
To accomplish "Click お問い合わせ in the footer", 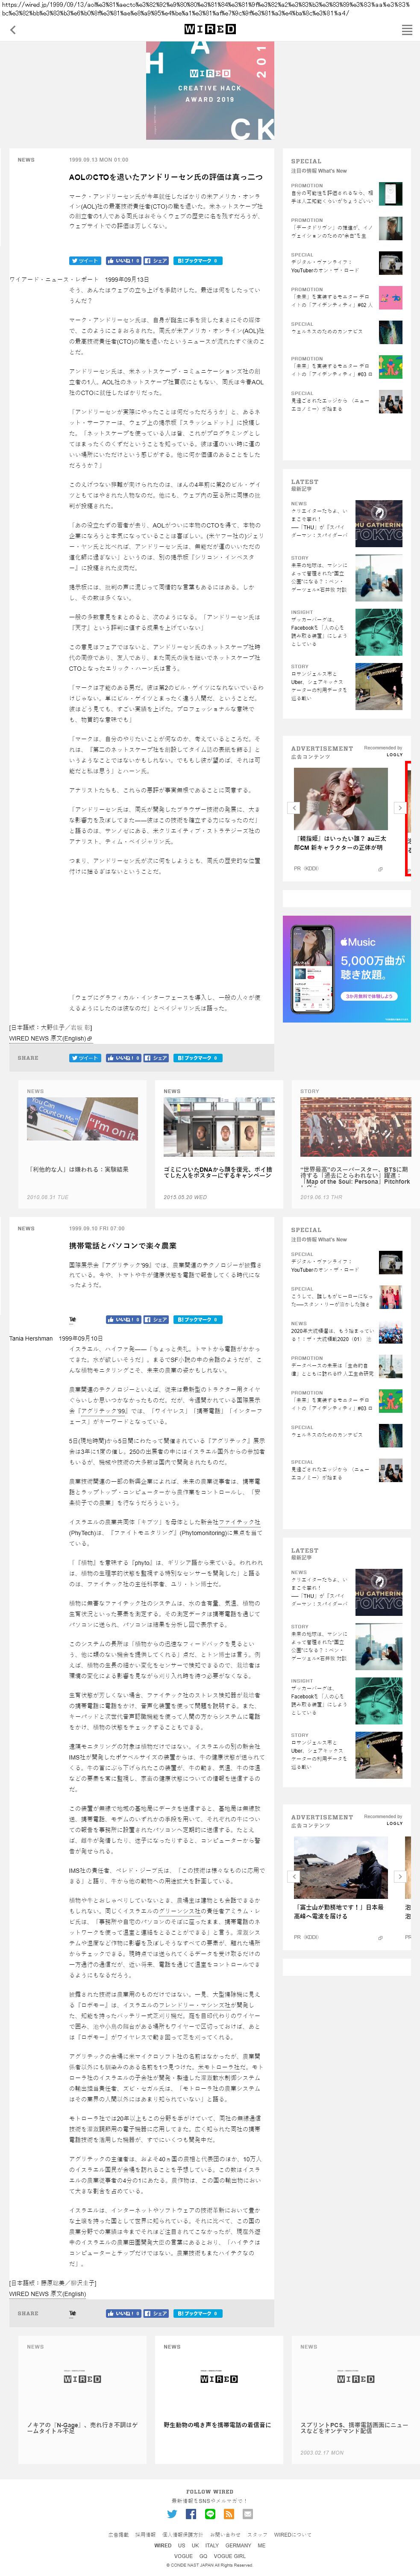I will click(225, 2534).
